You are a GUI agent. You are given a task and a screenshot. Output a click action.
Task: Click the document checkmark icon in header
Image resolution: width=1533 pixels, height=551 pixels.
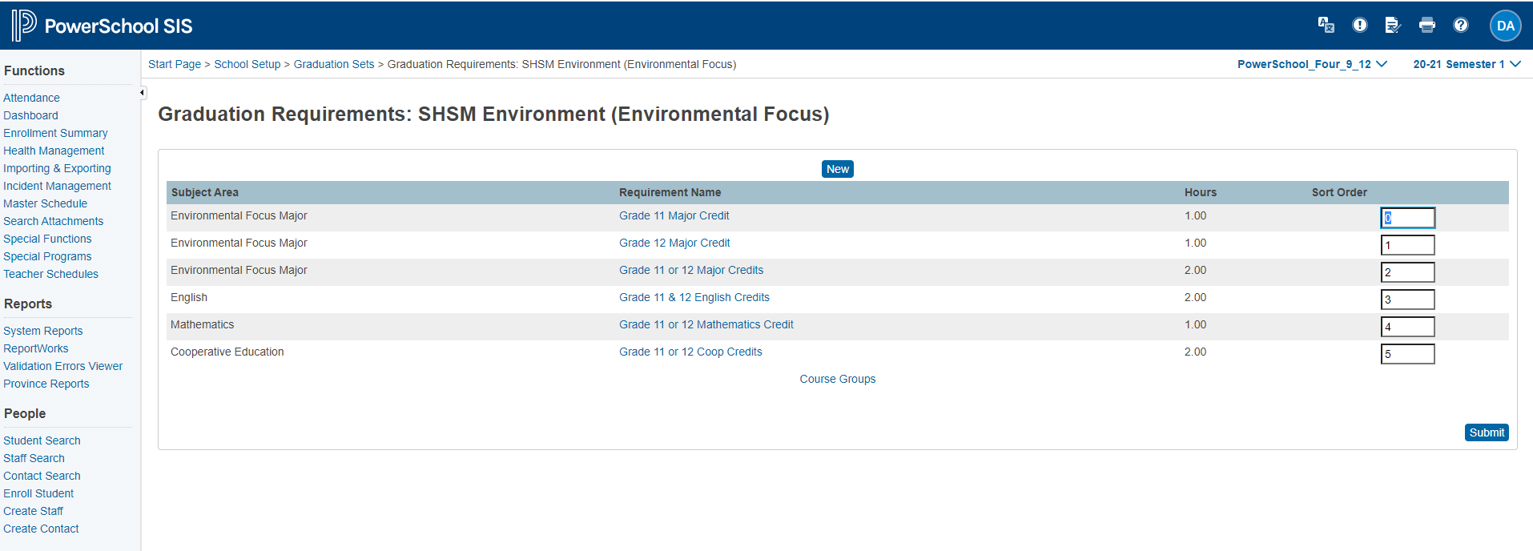[1393, 25]
